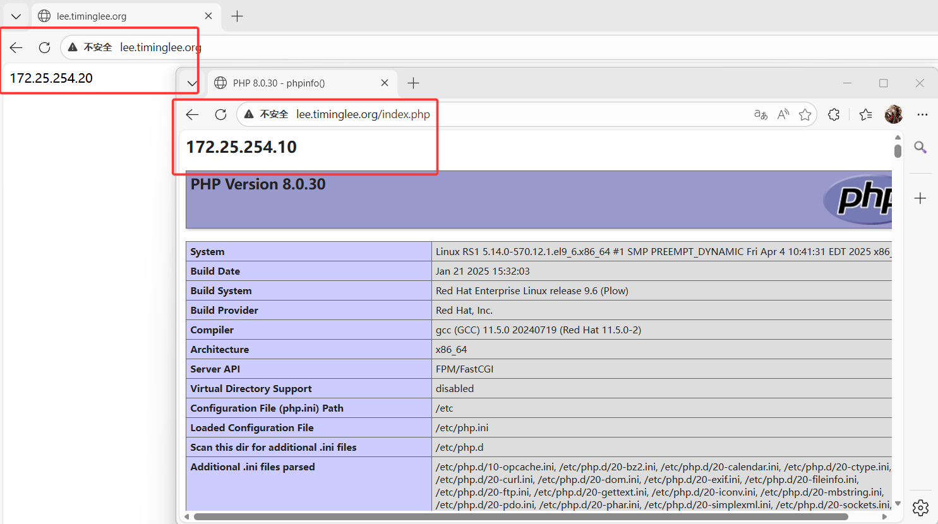This screenshot has width=938, height=524.
Task: Open the sidebar settings gear
Action: (920, 508)
